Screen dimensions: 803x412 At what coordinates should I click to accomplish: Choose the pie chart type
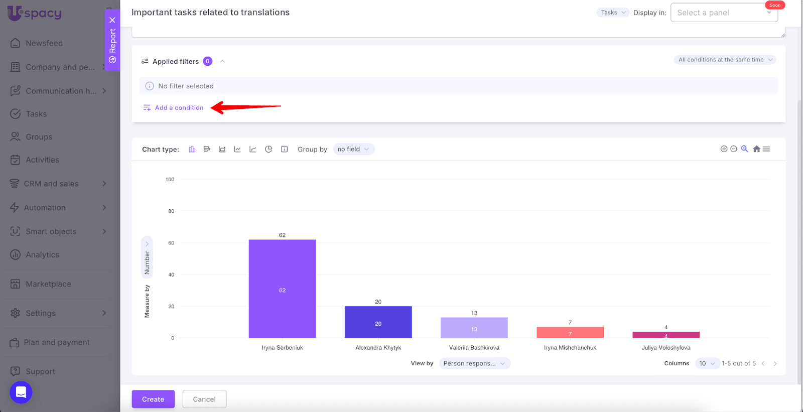pos(269,149)
